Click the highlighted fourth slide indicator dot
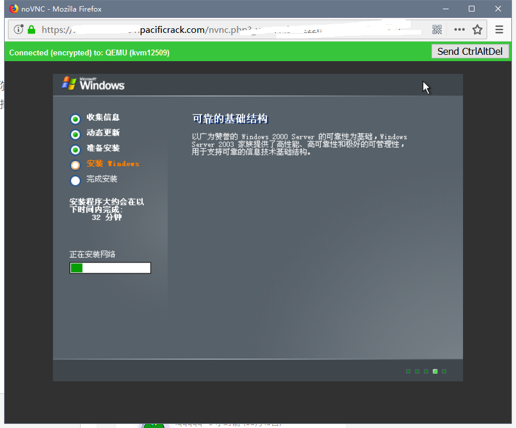This screenshot has height=428, width=516. (x=435, y=371)
